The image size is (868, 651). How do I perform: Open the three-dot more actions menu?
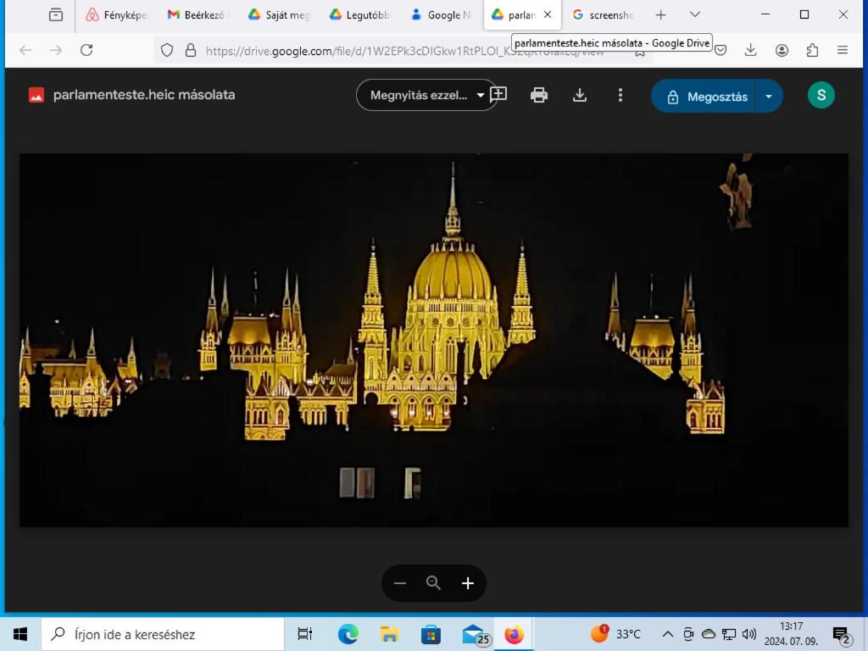[x=620, y=95]
